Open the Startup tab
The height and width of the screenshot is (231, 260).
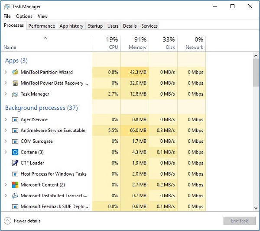click(x=95, y=26)
